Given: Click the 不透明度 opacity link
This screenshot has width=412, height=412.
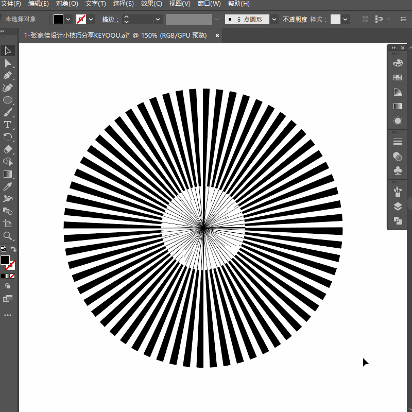Looking at the screenshot, I should pyautogui.click(x=295, y=20).
